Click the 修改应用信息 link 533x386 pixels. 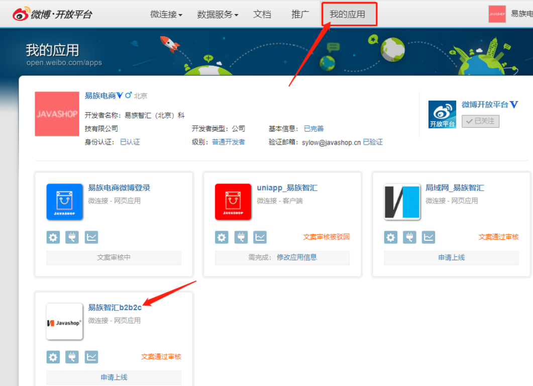click(x=296, y=257)
